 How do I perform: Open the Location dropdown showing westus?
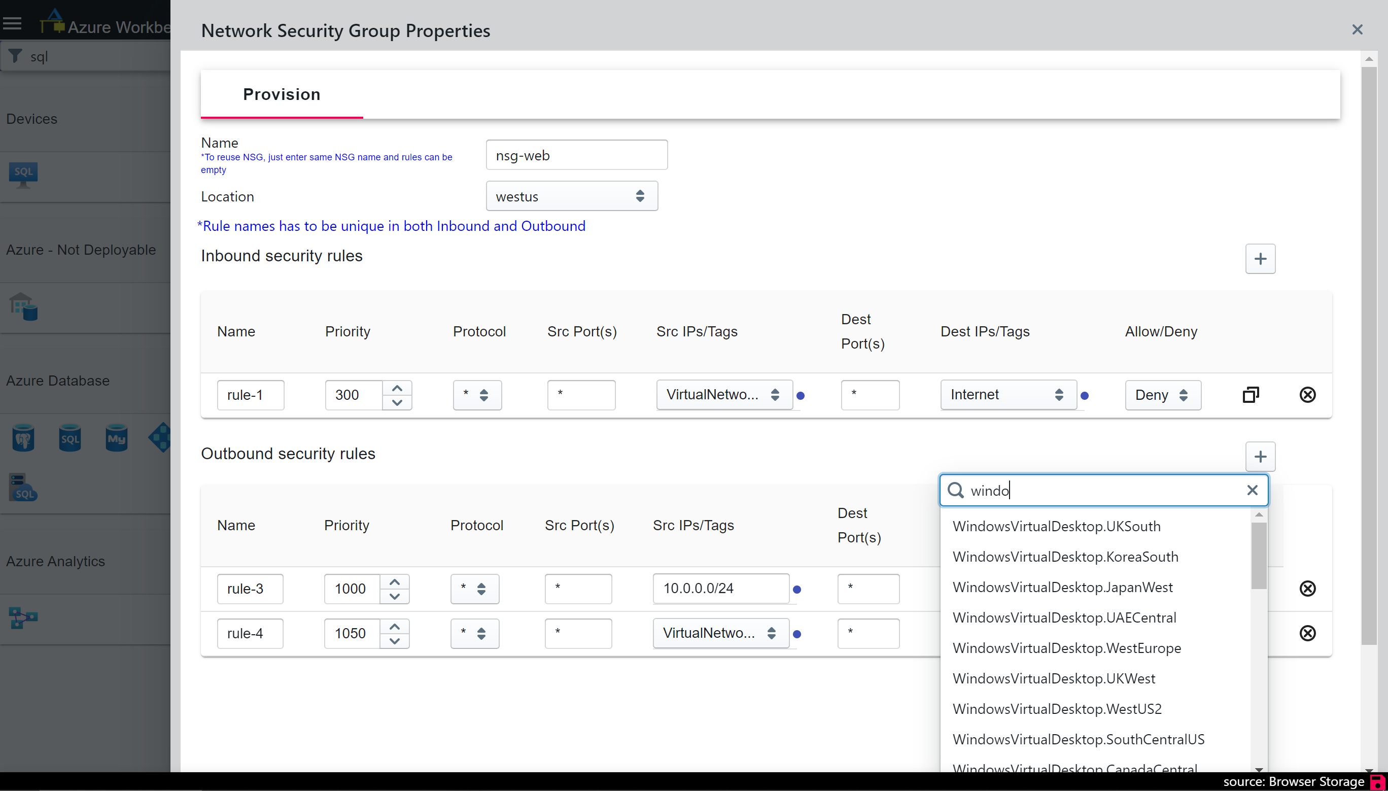571,196
